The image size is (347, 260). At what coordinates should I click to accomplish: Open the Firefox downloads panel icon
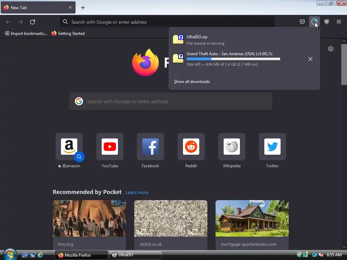(314, 22)
